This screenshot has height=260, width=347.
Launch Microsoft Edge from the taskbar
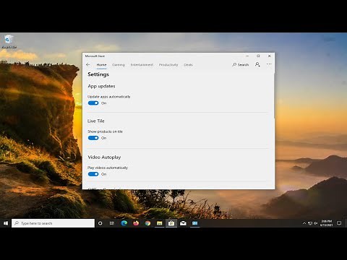124,223
